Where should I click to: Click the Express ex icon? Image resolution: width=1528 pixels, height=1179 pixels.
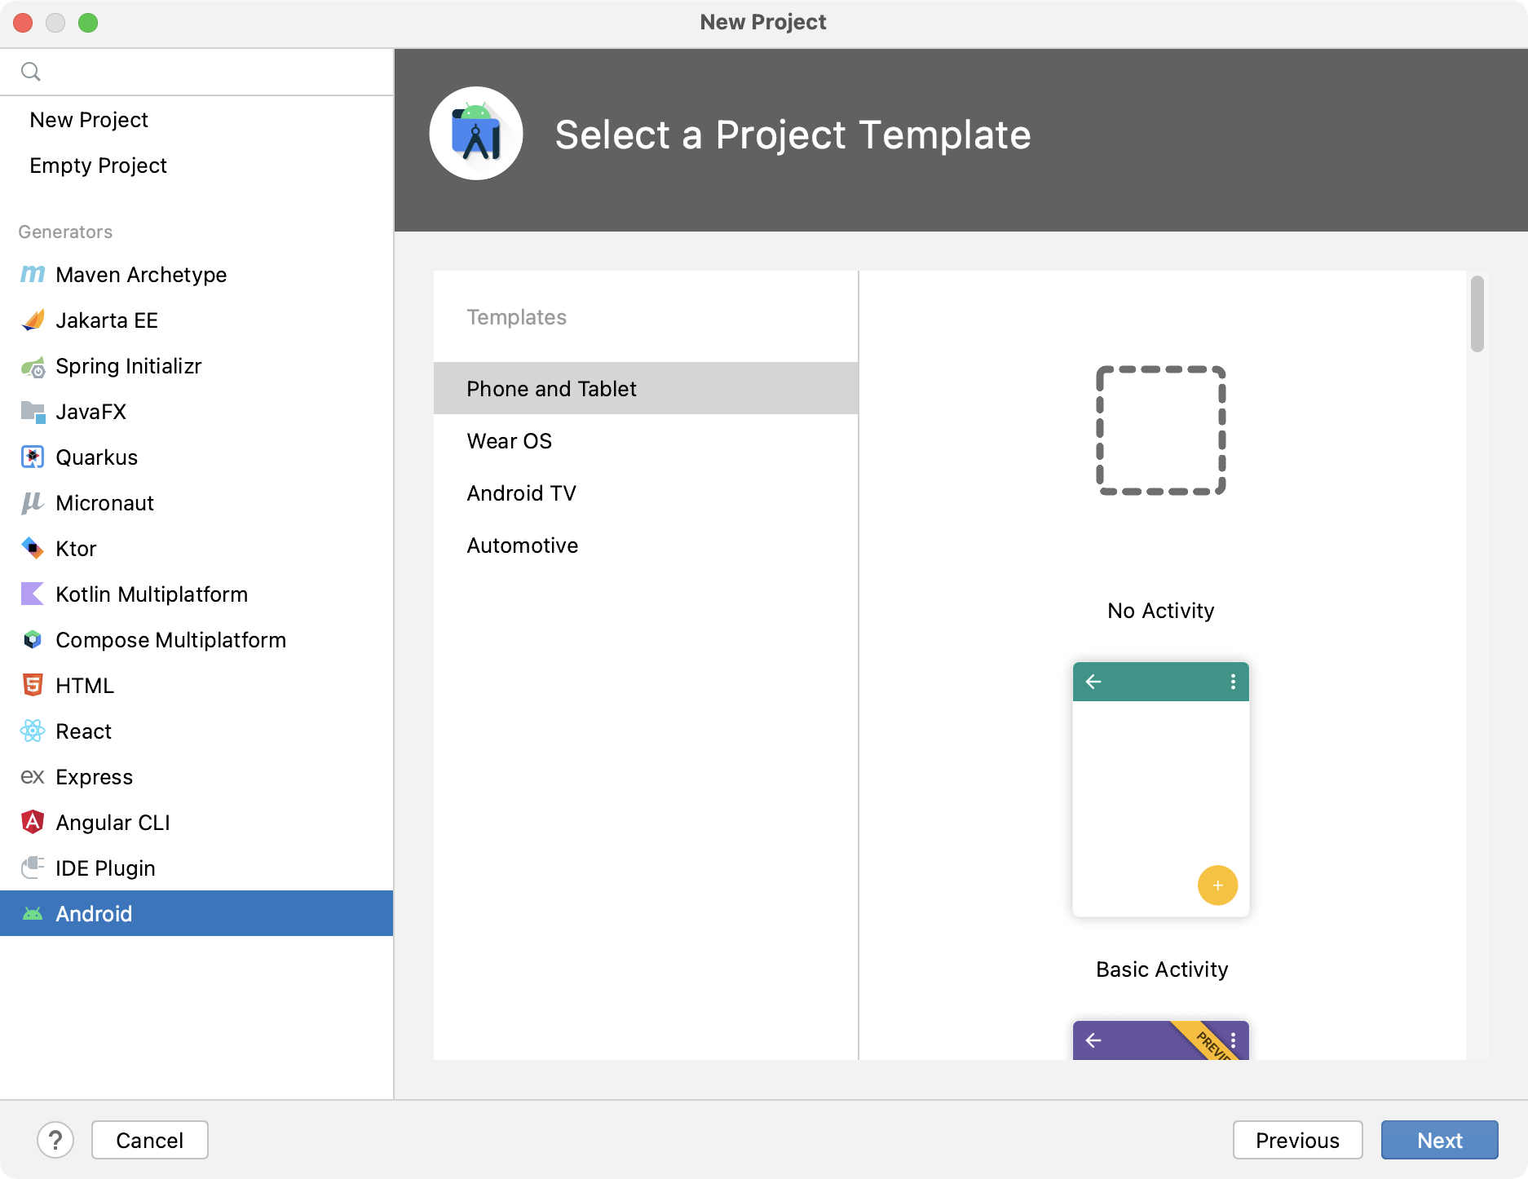pos(33,776)
